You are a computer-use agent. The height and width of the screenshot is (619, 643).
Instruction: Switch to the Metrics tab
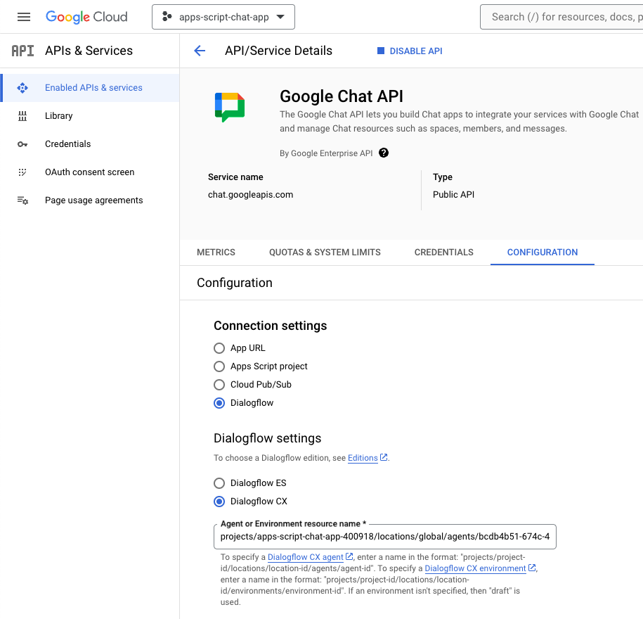point(216,253)
